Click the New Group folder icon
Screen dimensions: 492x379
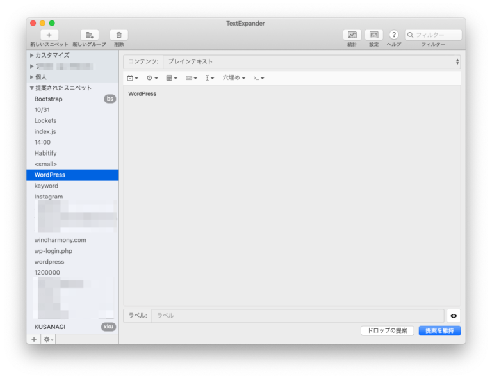89,35
